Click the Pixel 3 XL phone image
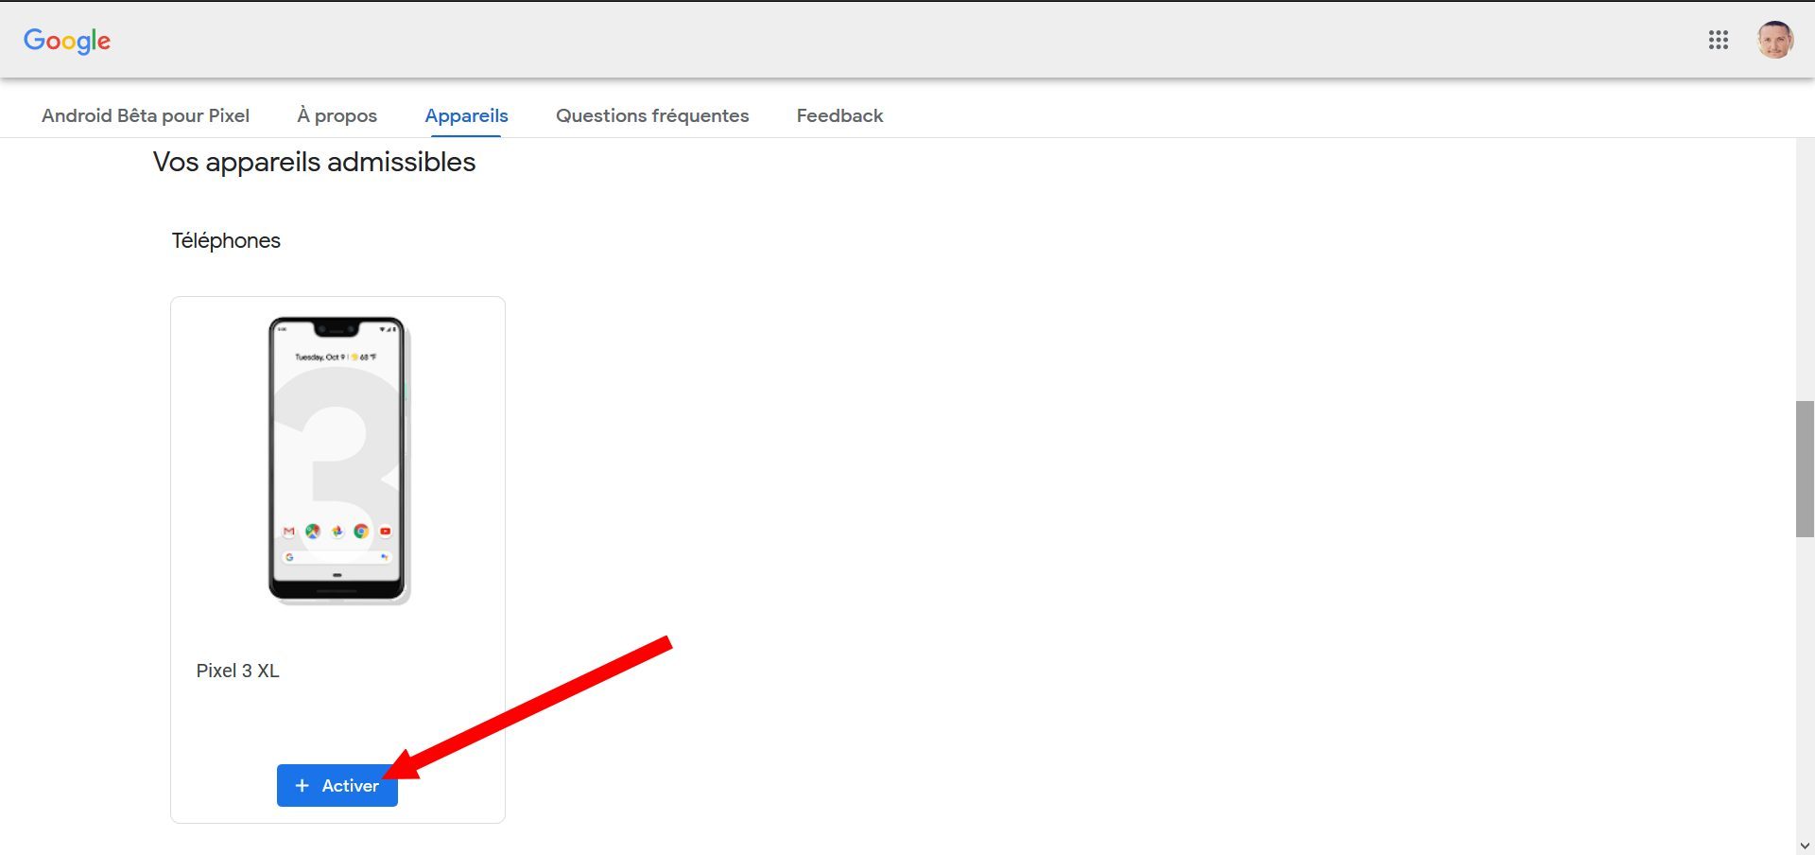The image size is (1815, 855). (x=338, y=461)
